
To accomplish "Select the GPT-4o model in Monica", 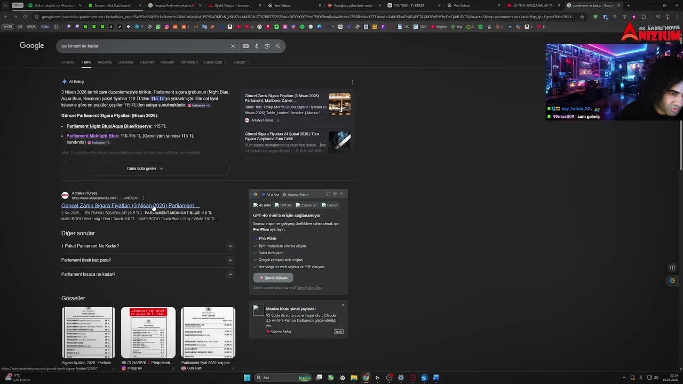I will (x=283, y=205).
